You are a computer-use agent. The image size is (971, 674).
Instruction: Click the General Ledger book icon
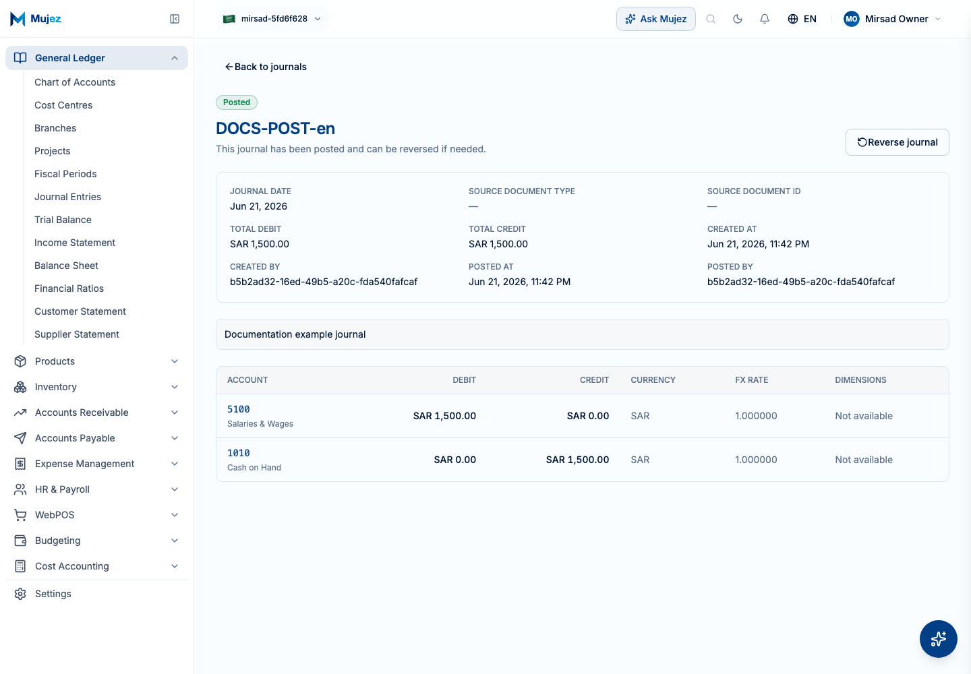click(20, 58)
